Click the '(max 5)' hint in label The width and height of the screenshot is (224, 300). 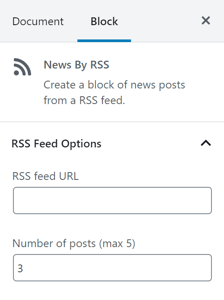117,244
